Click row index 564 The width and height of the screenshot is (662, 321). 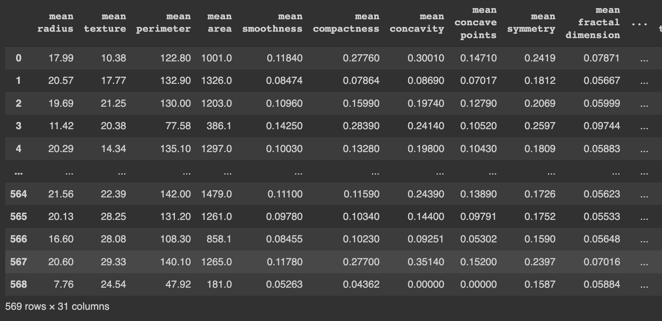pyautogui.click(x=18, y=194)
